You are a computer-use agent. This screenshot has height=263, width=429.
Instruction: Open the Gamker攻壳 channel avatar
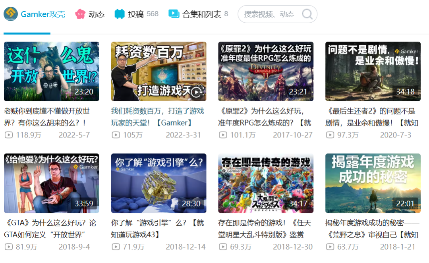(x=11, y=14)
